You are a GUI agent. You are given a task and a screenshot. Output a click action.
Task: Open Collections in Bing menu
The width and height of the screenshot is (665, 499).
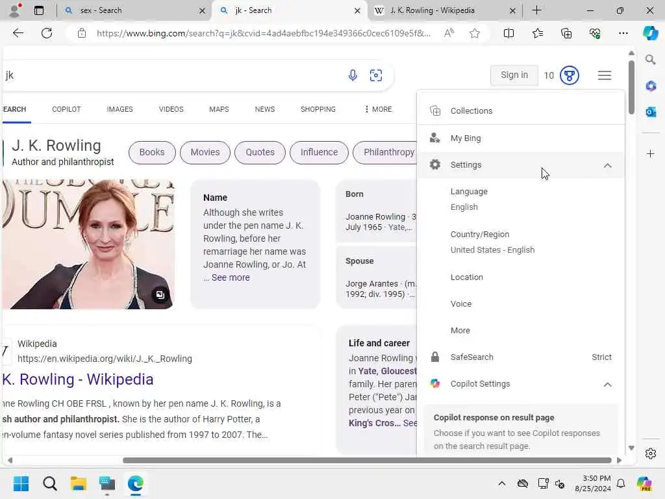click(521, 110)
